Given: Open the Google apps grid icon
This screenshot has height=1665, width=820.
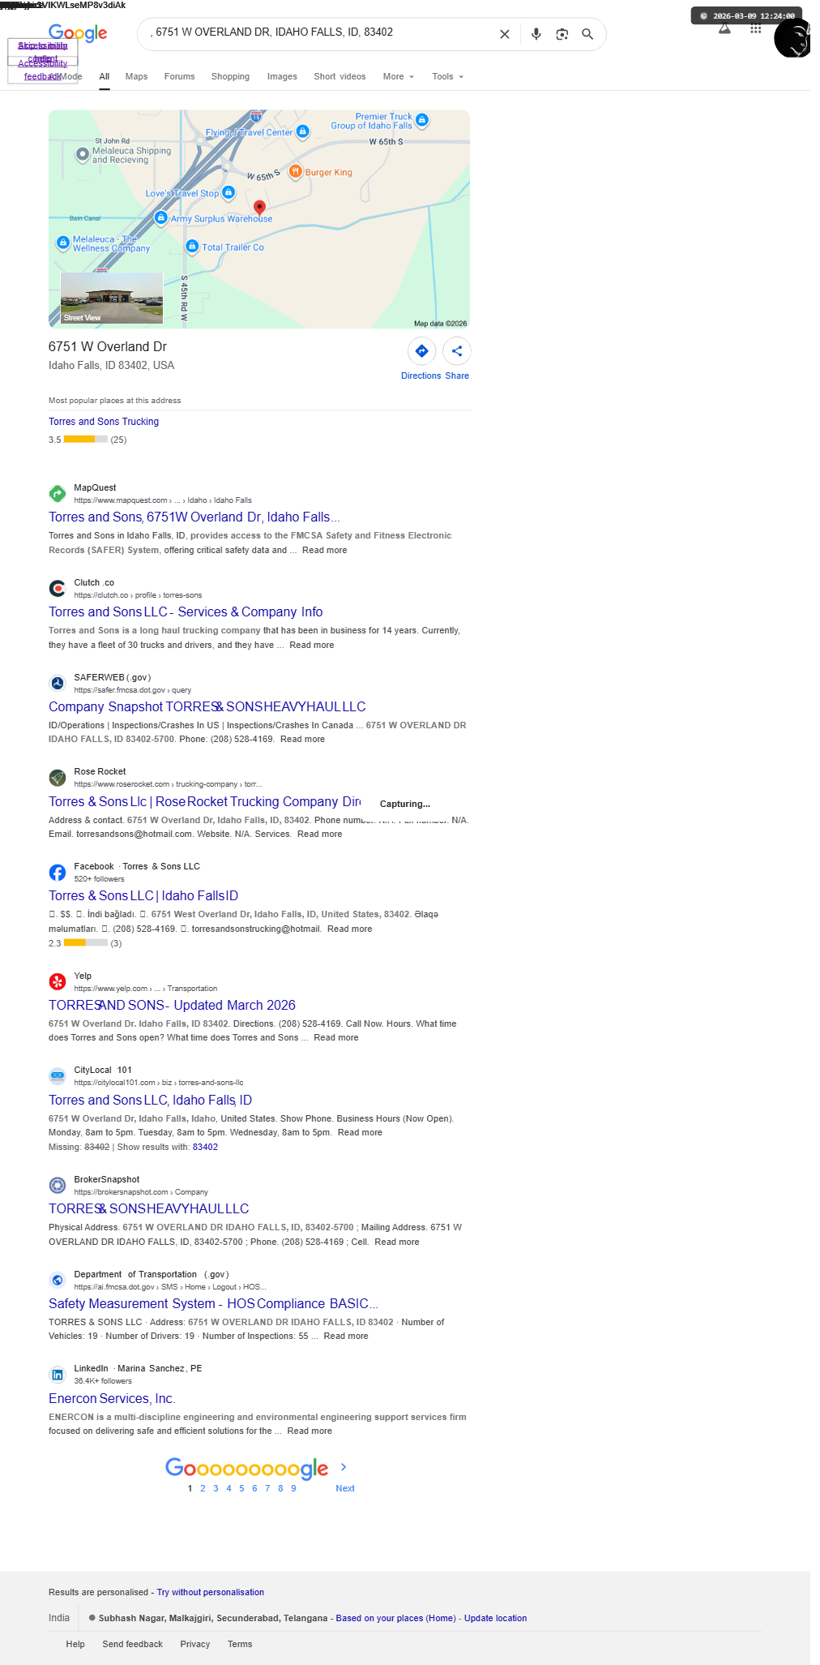Looking at the screenshot, I should 755,29.
